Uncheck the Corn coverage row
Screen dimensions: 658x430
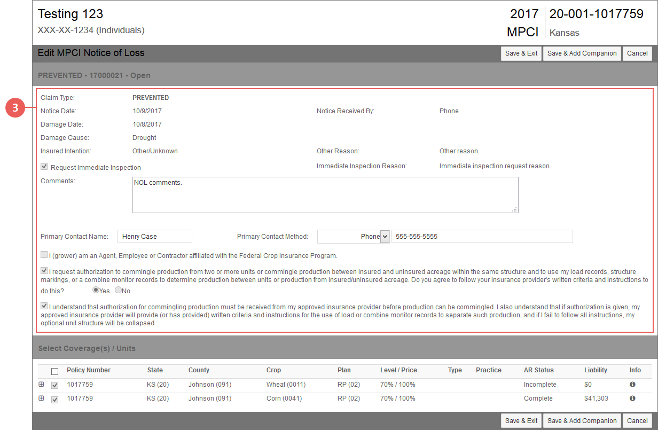click(54, 398)
